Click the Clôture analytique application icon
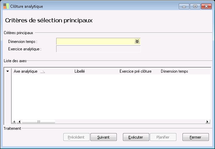 [x=6, y=6]
